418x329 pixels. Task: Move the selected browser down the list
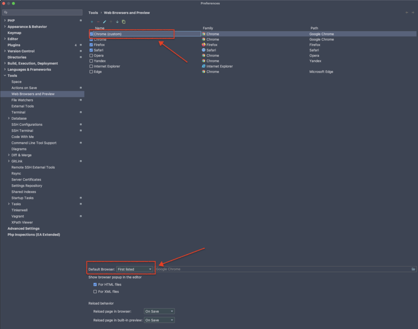(117, 22)
